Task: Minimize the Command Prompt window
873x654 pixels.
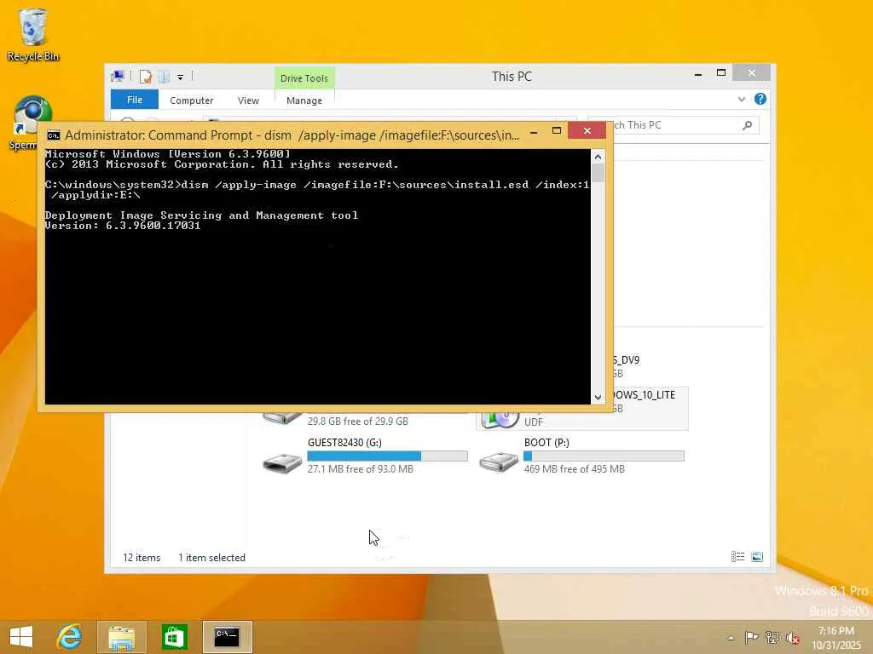Action: (x=534, y=132)
